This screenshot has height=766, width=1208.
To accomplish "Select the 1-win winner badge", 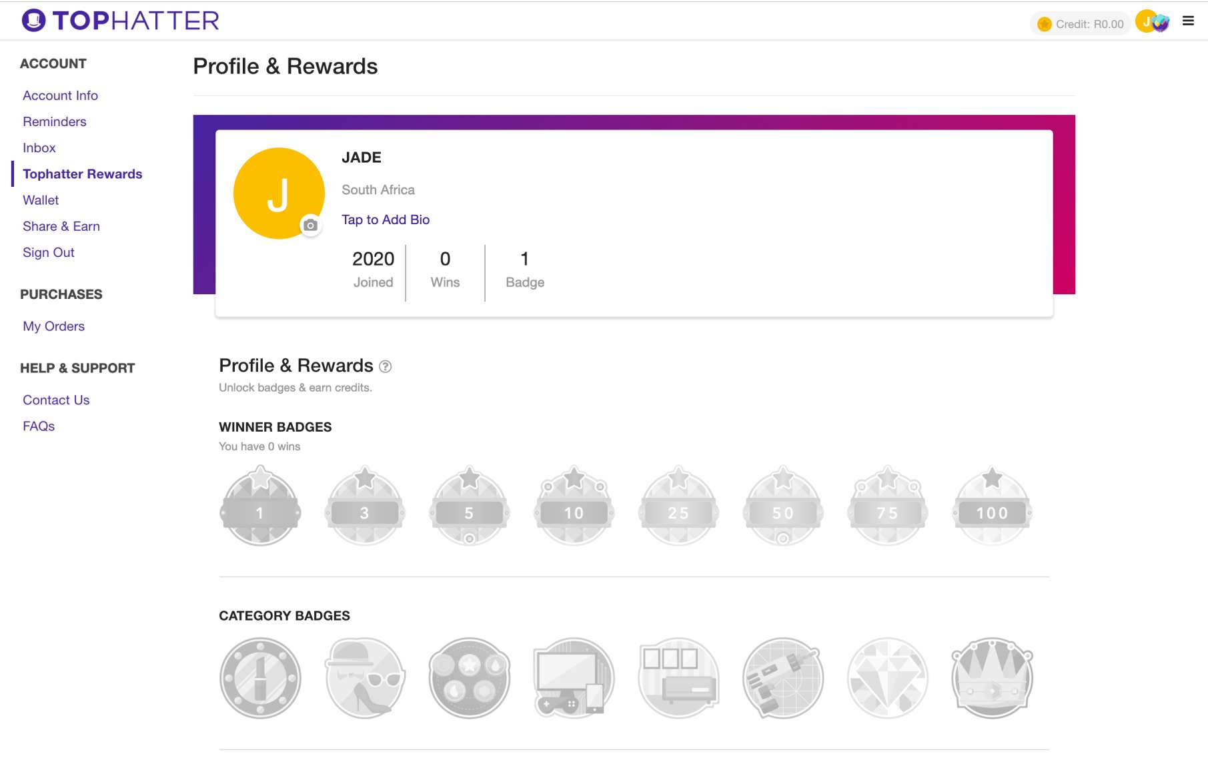I will [x=260, y=506].
